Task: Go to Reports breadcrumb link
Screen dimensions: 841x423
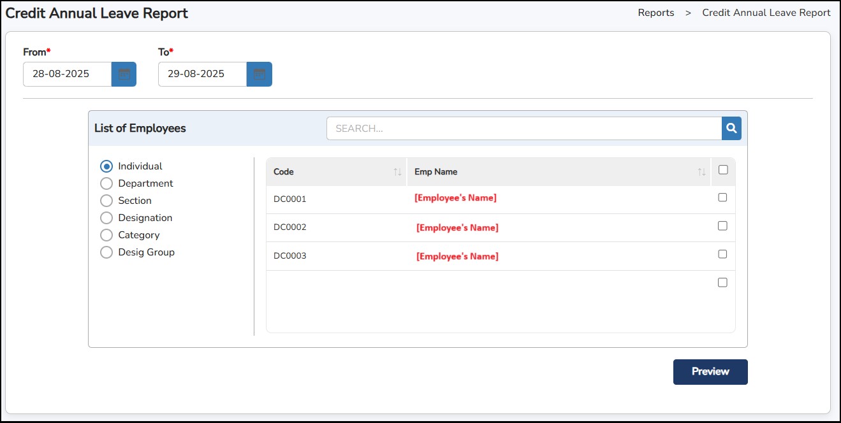Action: click(x=655, y=13)
